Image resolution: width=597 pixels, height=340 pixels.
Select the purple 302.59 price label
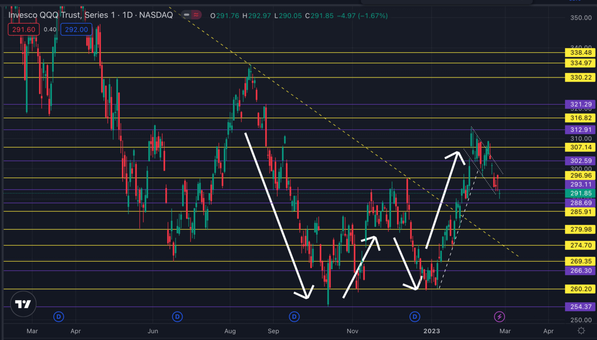click(581, 161)
